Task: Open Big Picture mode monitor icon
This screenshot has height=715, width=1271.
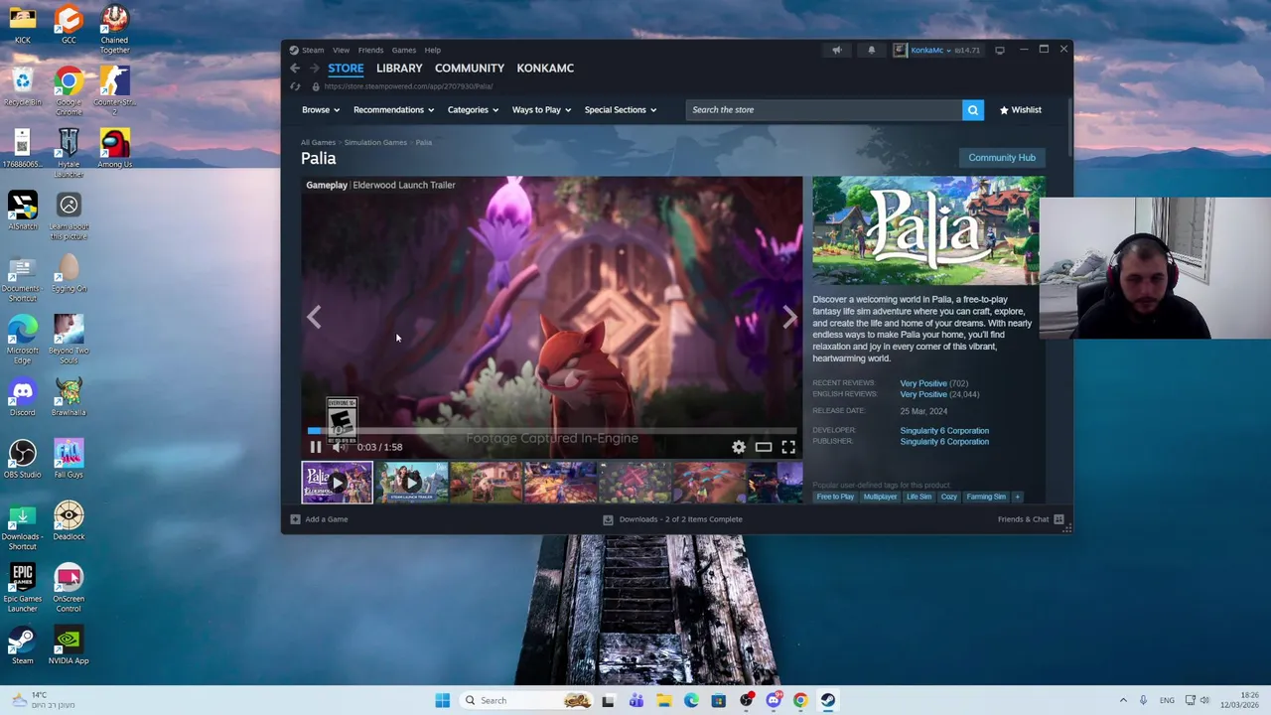Action: pos(1000,50)
